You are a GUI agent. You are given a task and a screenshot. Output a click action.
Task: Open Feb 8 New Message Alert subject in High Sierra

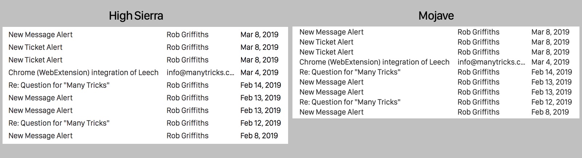[x=40, y=136]
